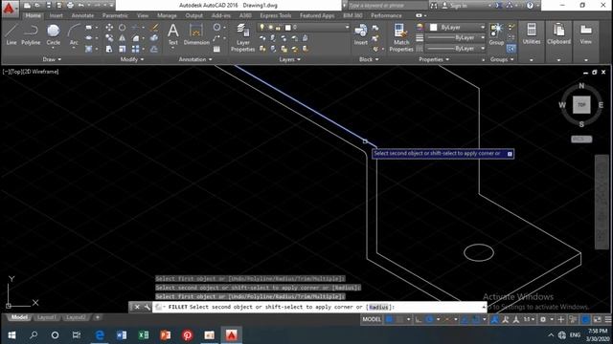The image size is (613, 344).
Task: Switch to the Manage ribbon tab
Action: click(x=167, y=15)
